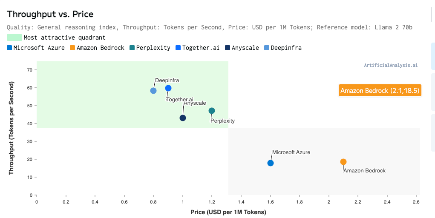Click the Together.ai data point
The height and width of the screenshot is (218, 435).
coord(168,88)
